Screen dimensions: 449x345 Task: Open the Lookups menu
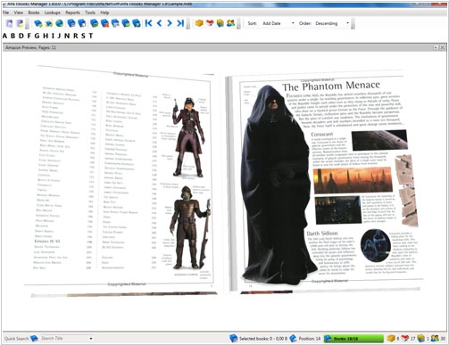pyautogui.click(x=53, y=12)
